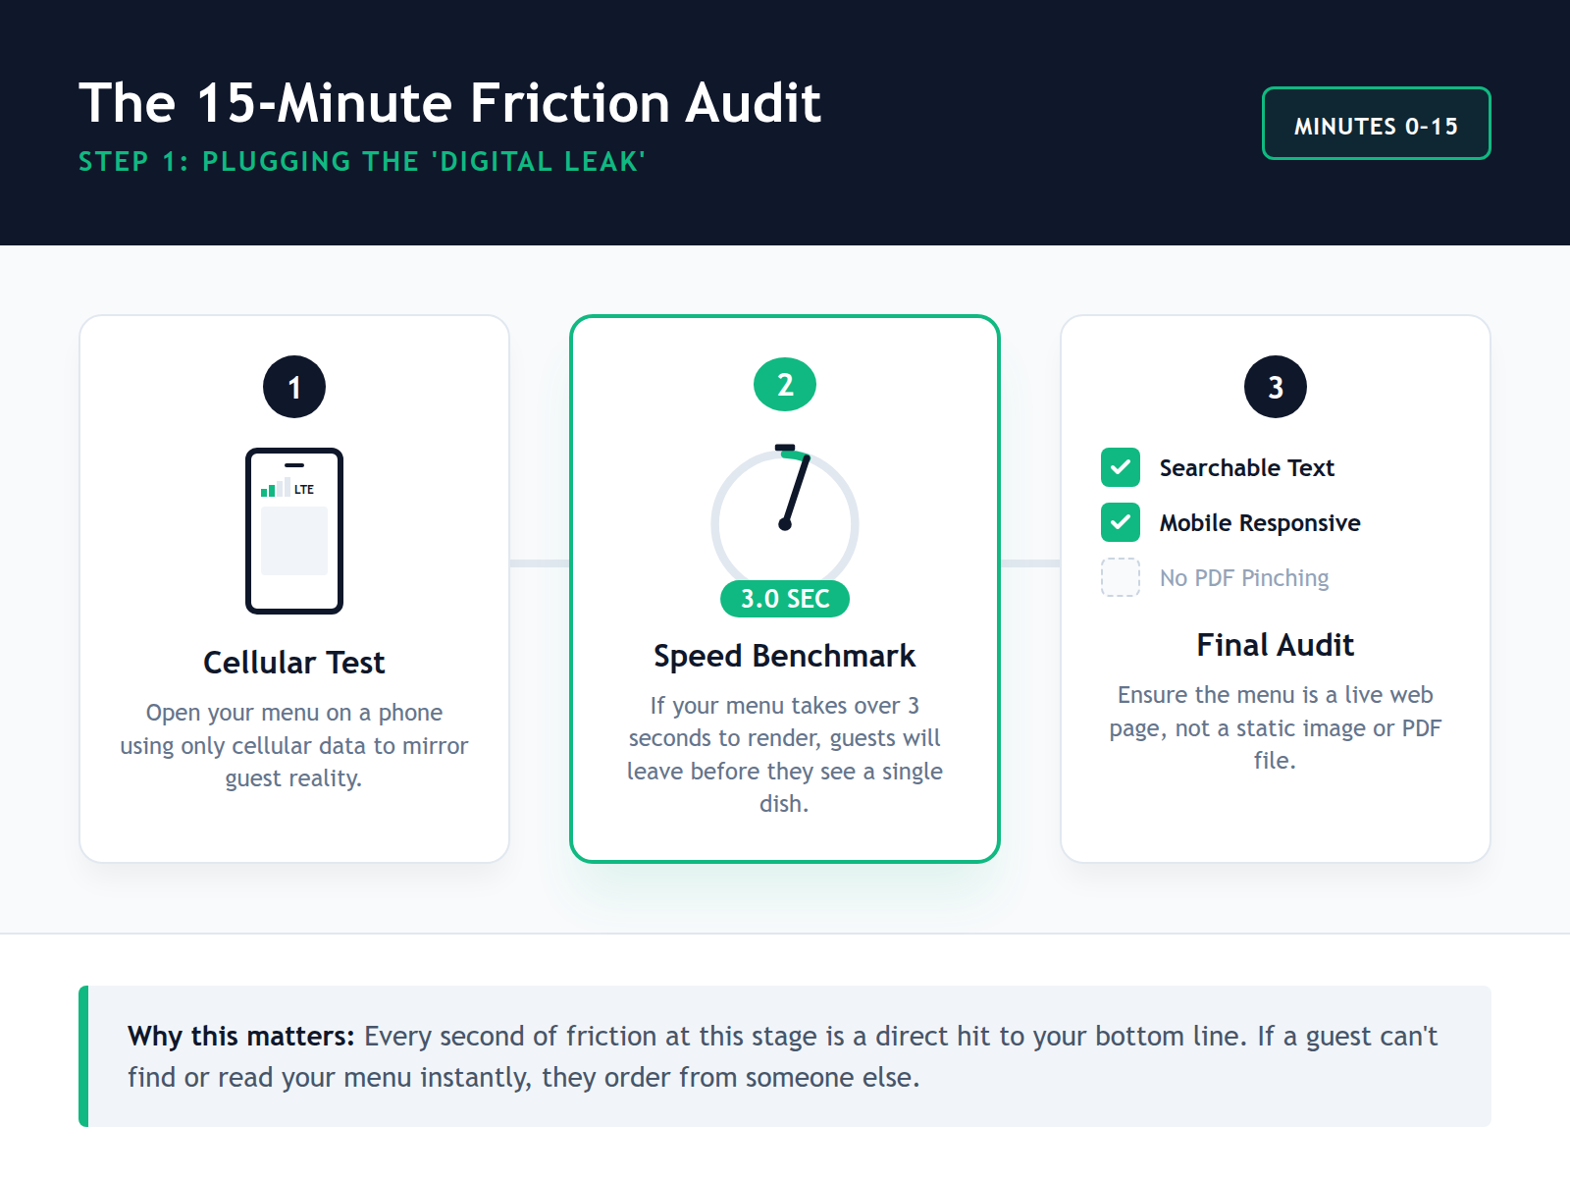Click the green step 2 number circle
Screen dimensions: 1570x1178
(x=785, y=385)
